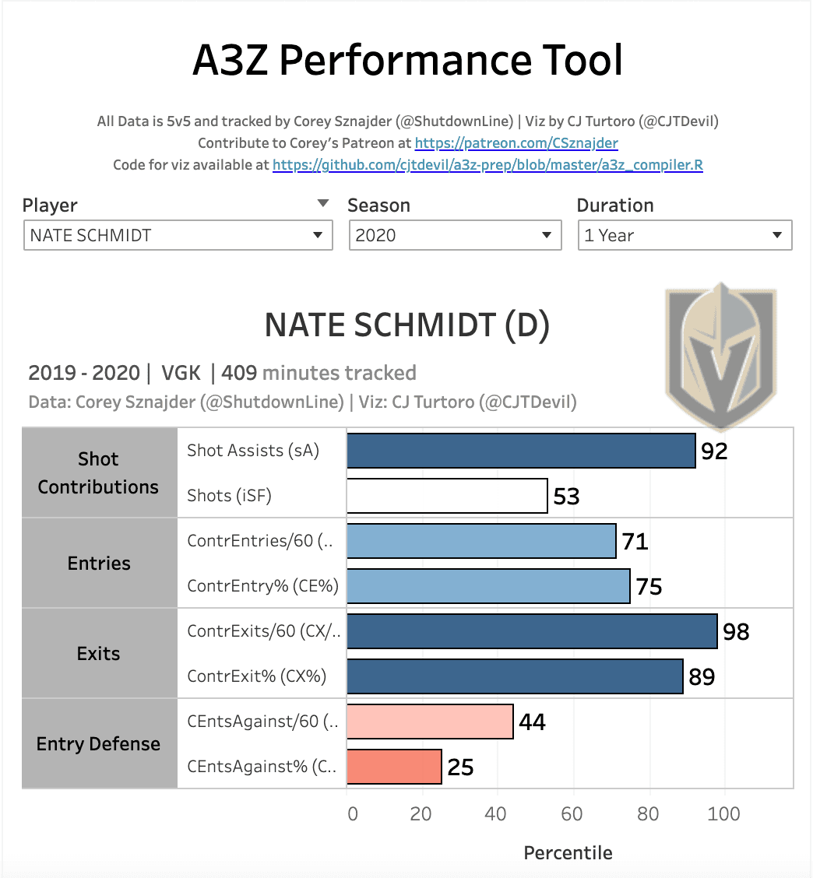Click the Shot Assists bar showing 92
813x878 pixels.
(520, 451)
